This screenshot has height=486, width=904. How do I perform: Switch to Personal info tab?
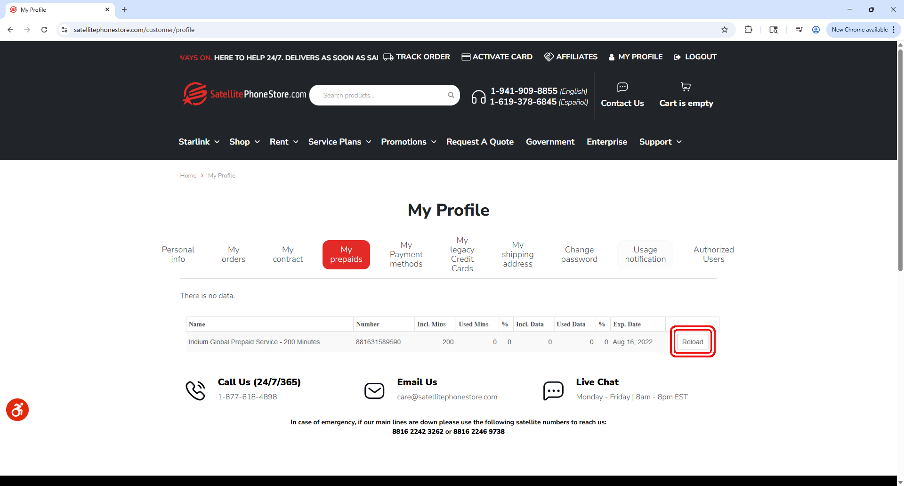click(178, 254)
